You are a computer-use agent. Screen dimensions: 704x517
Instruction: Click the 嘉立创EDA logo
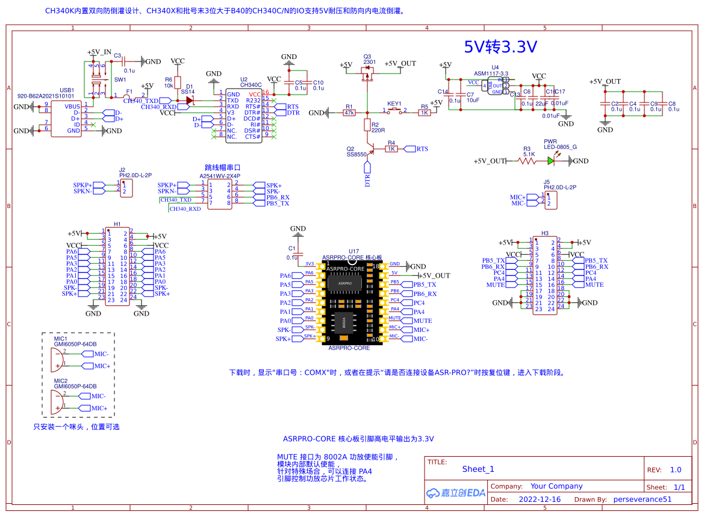tap(456, 493)
